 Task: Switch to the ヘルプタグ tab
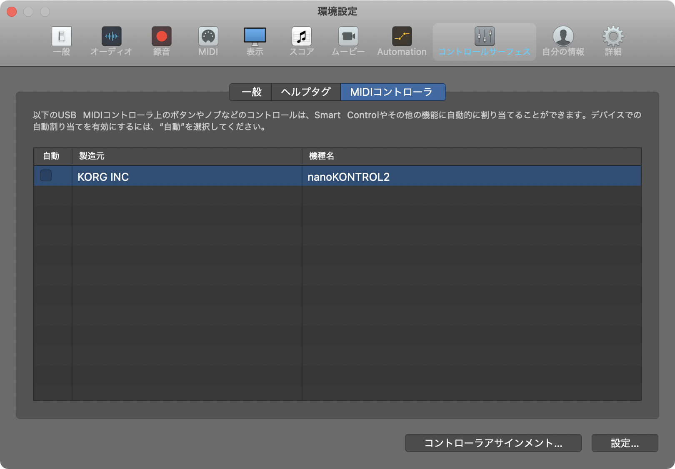pyautogui.click(x=306, y=92)
